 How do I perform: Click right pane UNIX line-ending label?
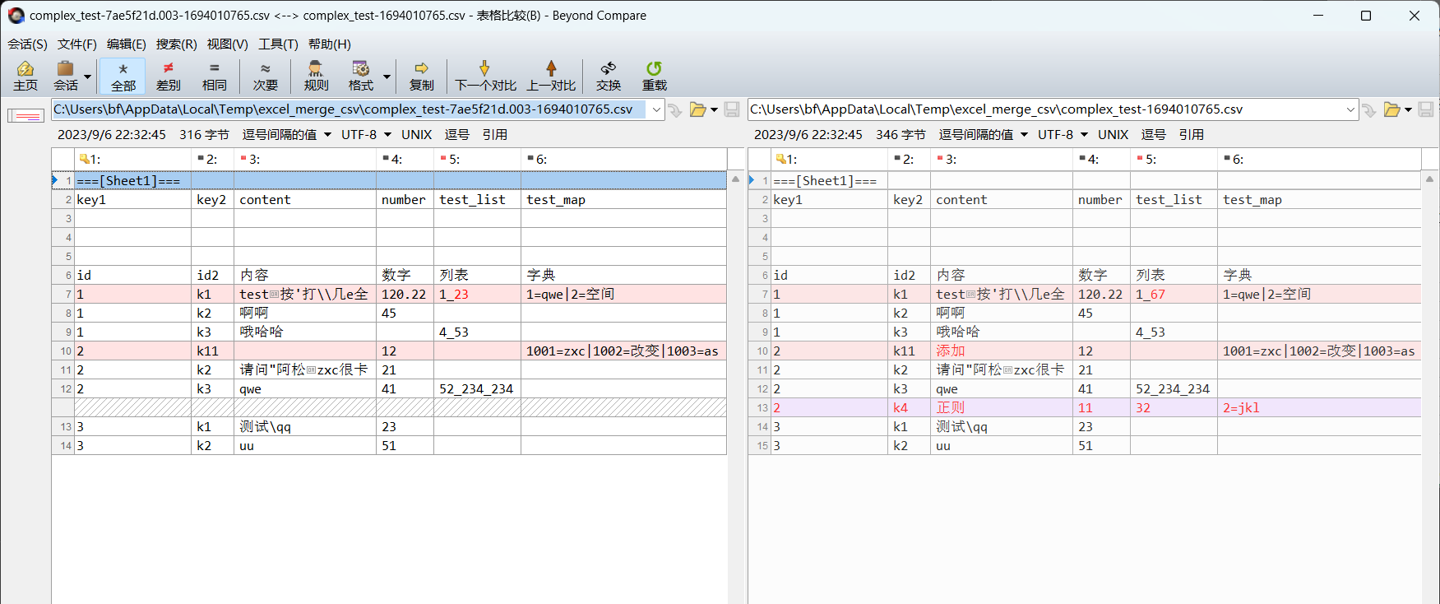1114,134
